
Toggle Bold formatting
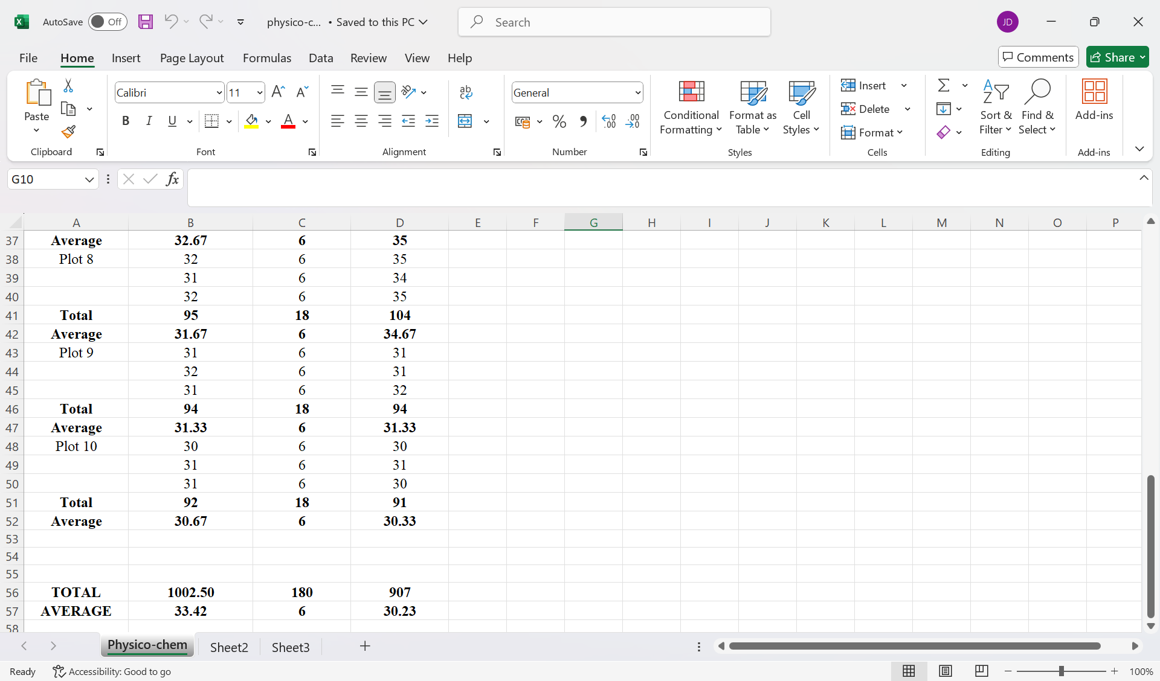click(x=126, y=121)
